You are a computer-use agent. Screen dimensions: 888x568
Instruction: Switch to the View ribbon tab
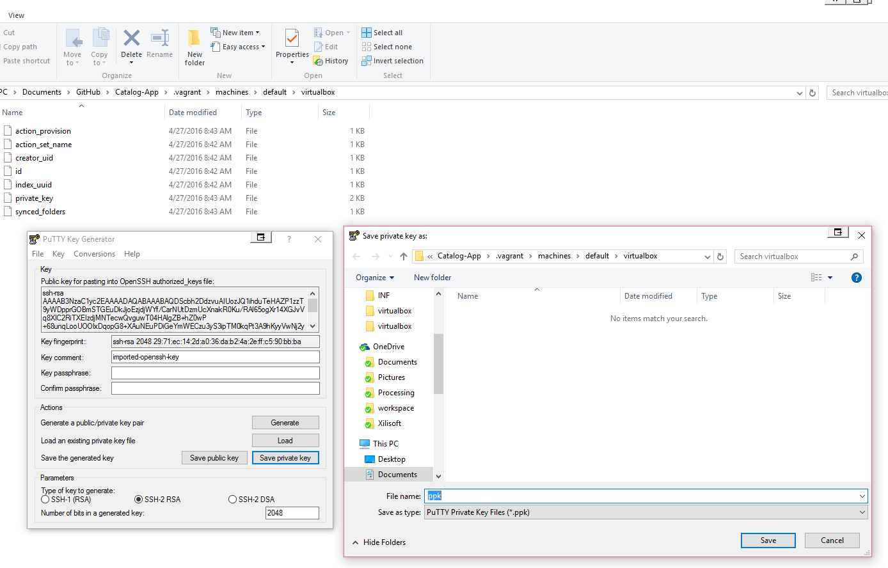(17, 15)
